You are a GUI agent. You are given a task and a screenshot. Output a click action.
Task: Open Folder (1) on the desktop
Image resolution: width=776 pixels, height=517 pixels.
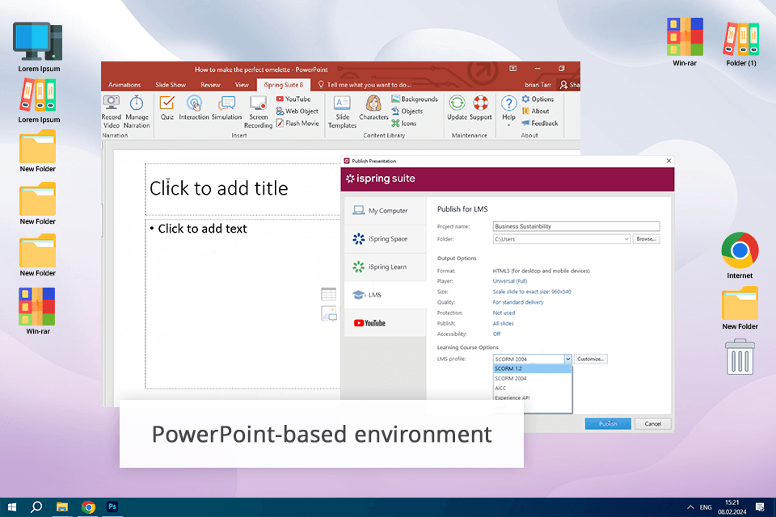click(741, 44)
